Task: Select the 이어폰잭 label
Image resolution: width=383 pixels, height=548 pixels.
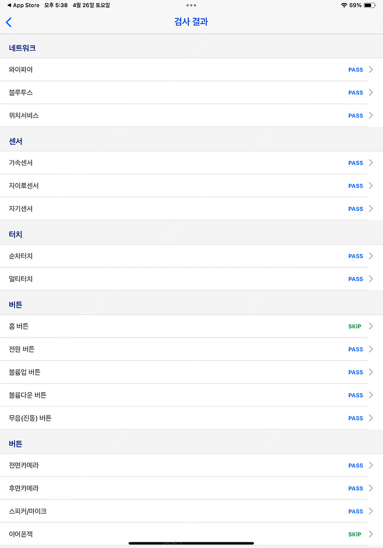Action: click(20, 534)
